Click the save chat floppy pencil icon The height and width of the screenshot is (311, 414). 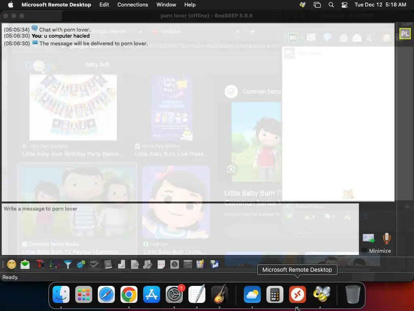coord(201,264)
